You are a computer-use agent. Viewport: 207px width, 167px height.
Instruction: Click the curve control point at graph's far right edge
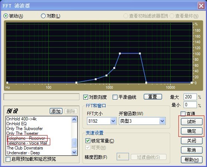tap(191, 83)
